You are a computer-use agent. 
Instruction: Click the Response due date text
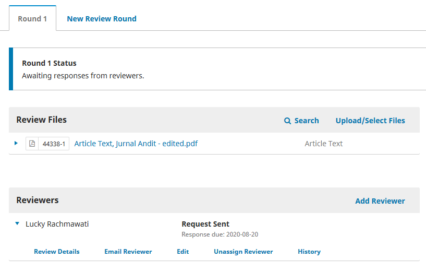[x=220, y=234]
